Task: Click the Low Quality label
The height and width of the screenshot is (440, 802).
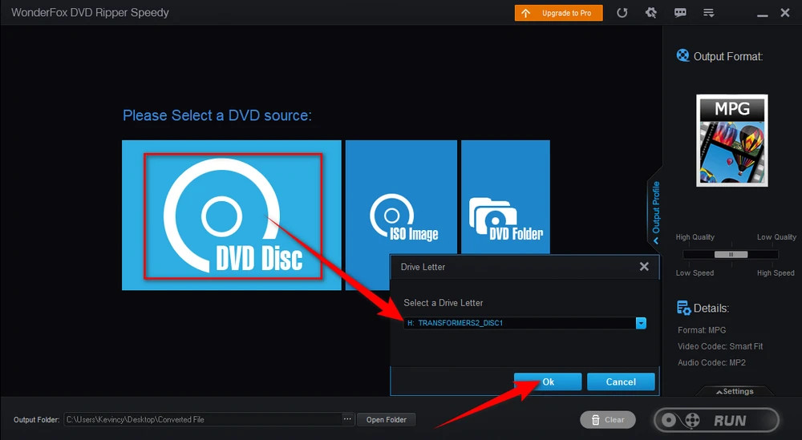Action: [776, 237]
